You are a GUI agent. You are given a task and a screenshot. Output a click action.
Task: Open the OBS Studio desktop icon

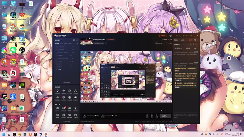coord(13,40)
